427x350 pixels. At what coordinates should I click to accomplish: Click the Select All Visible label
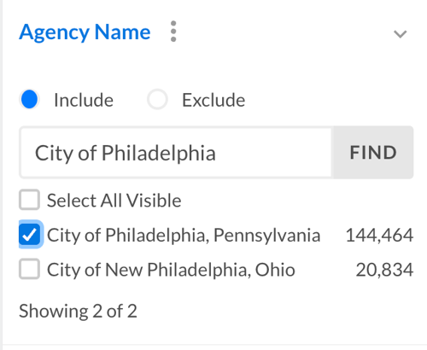(x=114, y=201)
